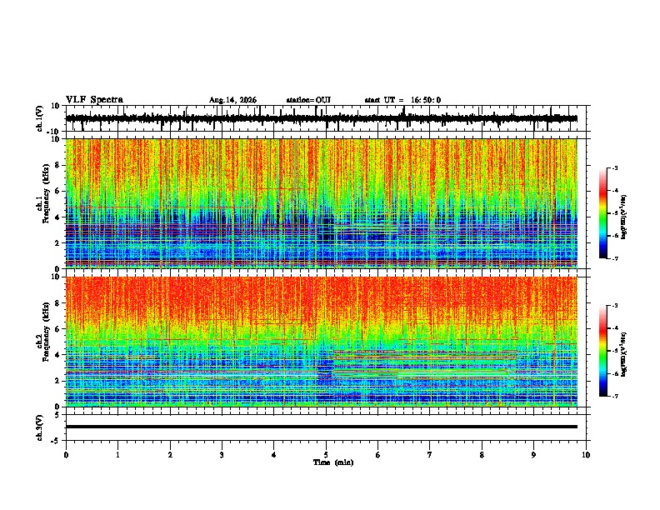Image resolution: width=660 pixels, height=510 pixels.
Task: Click the ch.2 PSD color scale bar
Action: coord(603,351)
